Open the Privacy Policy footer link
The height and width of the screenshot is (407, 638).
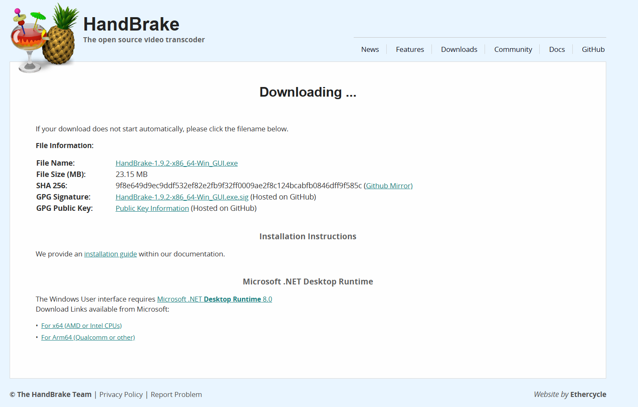(x=121, y=394)
